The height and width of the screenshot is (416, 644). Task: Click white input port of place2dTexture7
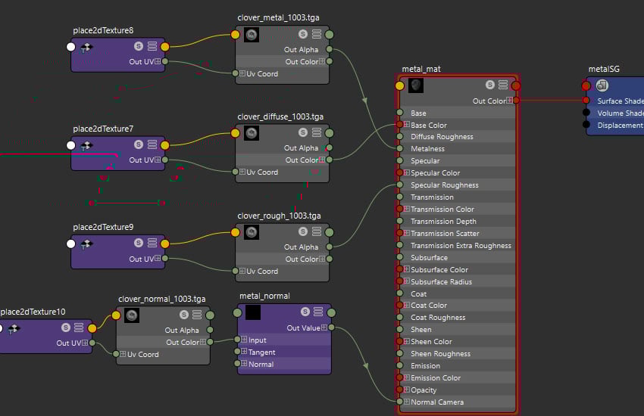(71, 145)
